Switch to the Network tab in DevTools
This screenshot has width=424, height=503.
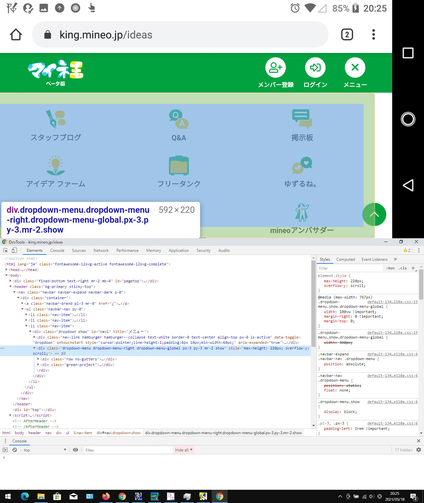point(101,251)
